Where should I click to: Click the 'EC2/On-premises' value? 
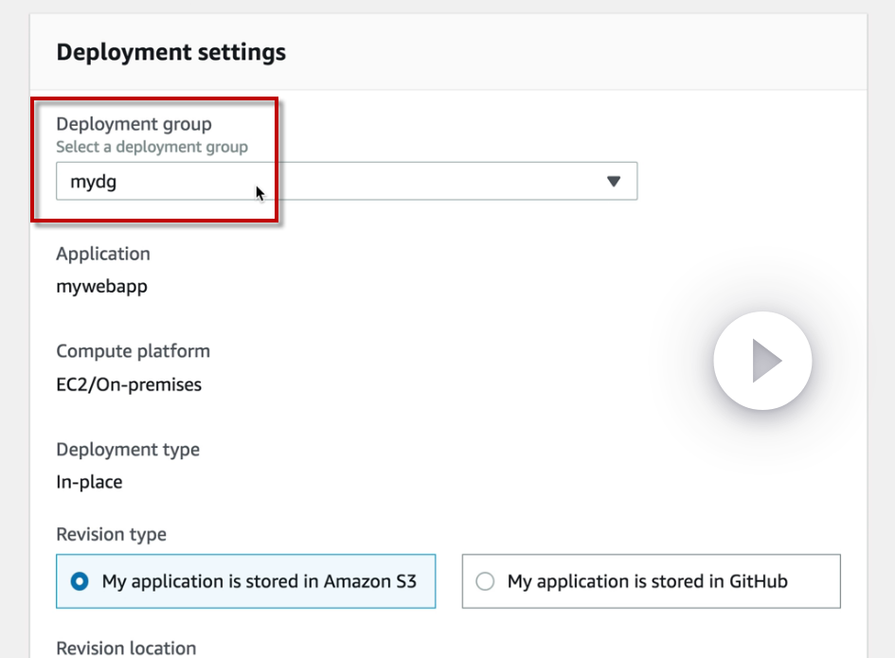pos(129,384)
